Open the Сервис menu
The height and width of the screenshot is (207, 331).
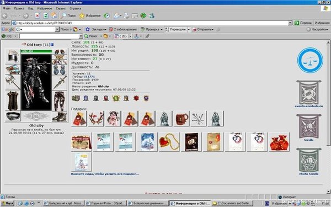point(61,8)
